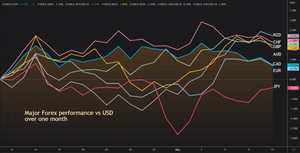Collapse legend with the left chevron button
300x153 pixels.
34,4
